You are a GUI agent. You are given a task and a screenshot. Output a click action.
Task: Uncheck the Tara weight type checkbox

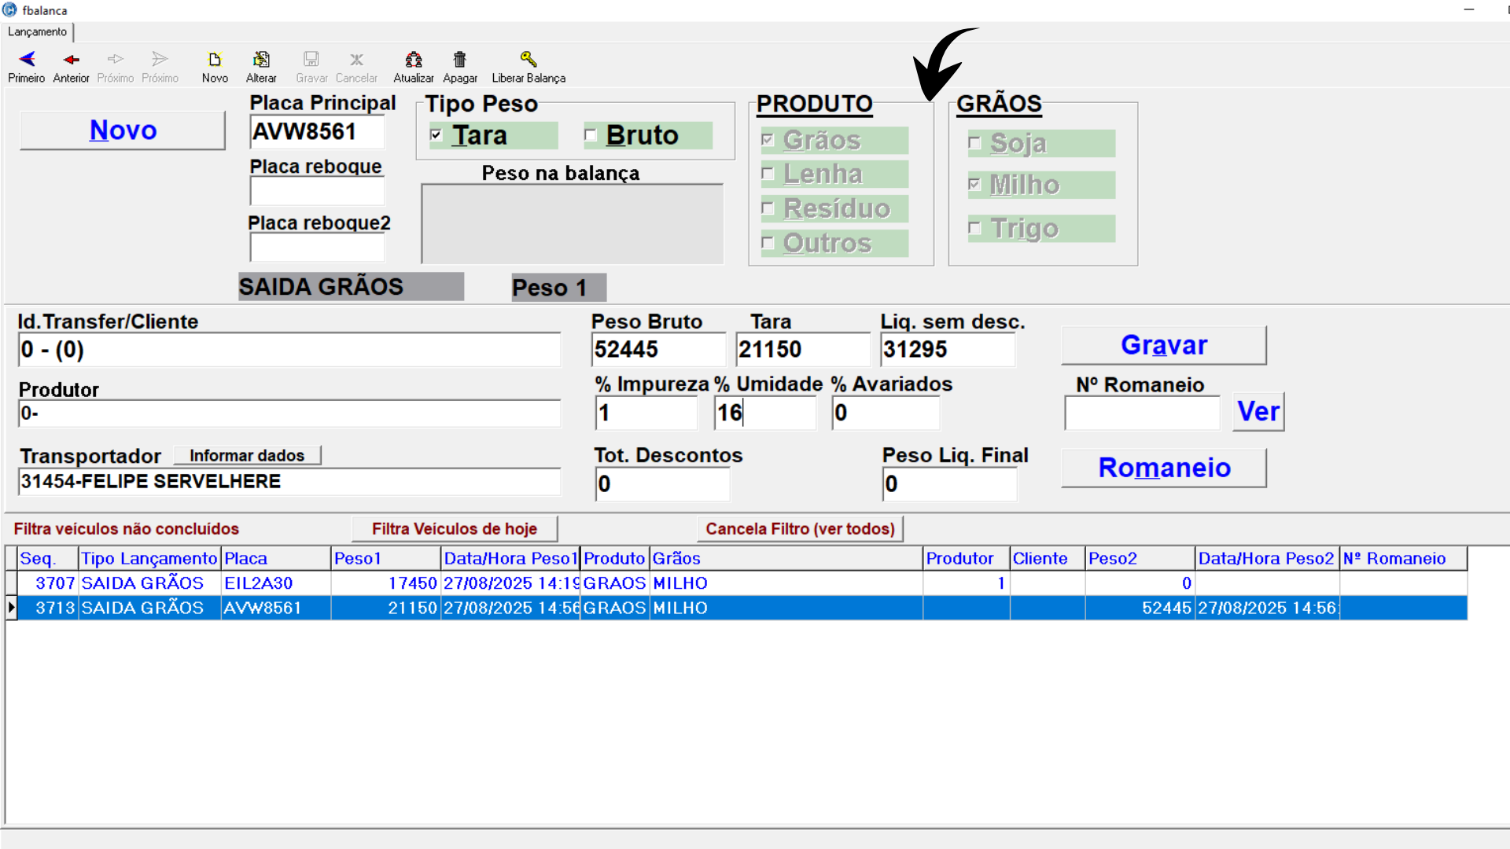click(436, 135)
